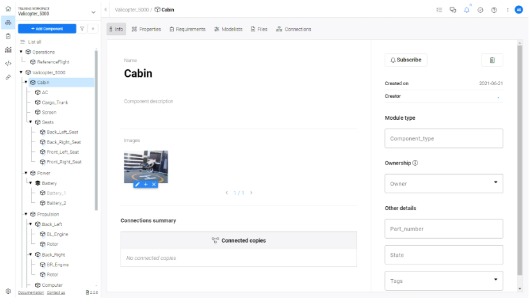Select Battery_2 in the tree

point(56,203)
